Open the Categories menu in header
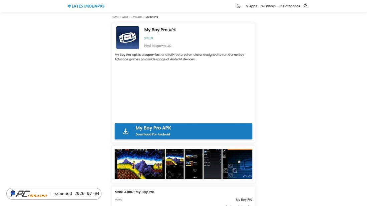 click(290, 6)
